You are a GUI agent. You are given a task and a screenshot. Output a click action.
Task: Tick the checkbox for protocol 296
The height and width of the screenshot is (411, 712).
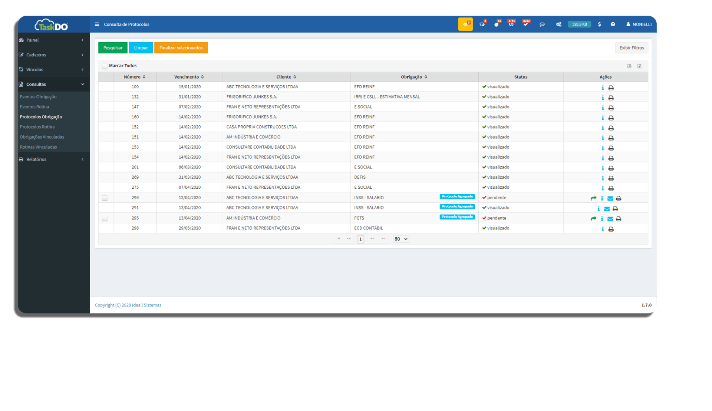coord(105,198)
